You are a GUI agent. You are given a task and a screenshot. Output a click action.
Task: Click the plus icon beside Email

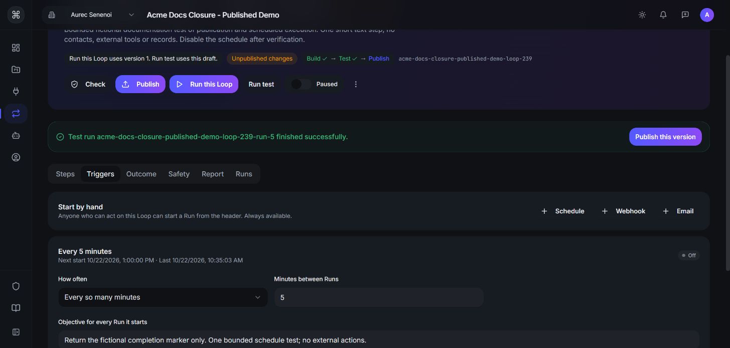click(666, 211)
